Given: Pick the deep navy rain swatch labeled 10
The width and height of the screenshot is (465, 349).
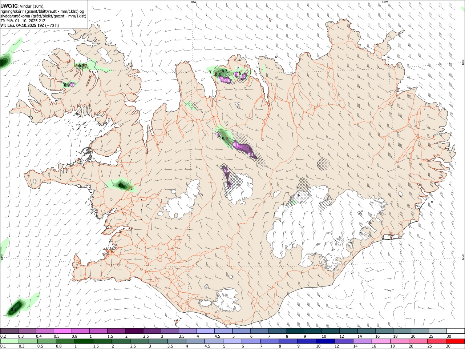Looking at the screenshot, I should tap(324, 341).
